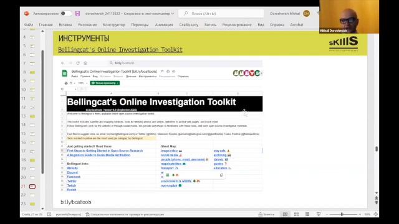Start Slide Show from status bar icon

[319, 214]
